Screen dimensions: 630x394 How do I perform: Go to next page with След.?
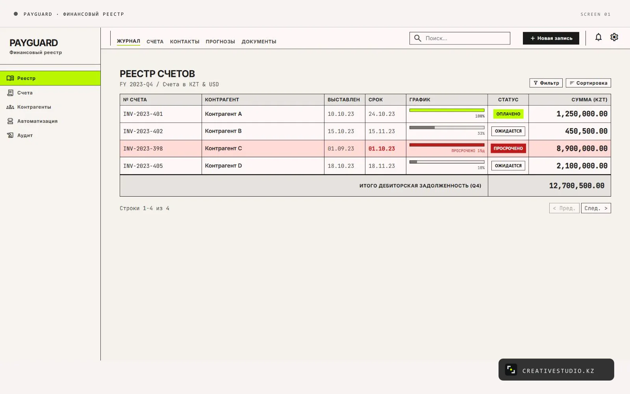tap(596, 208)
